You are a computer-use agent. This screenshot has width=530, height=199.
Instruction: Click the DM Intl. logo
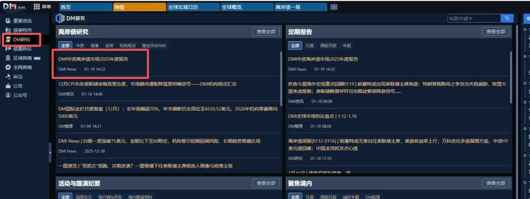click(14, 7)
